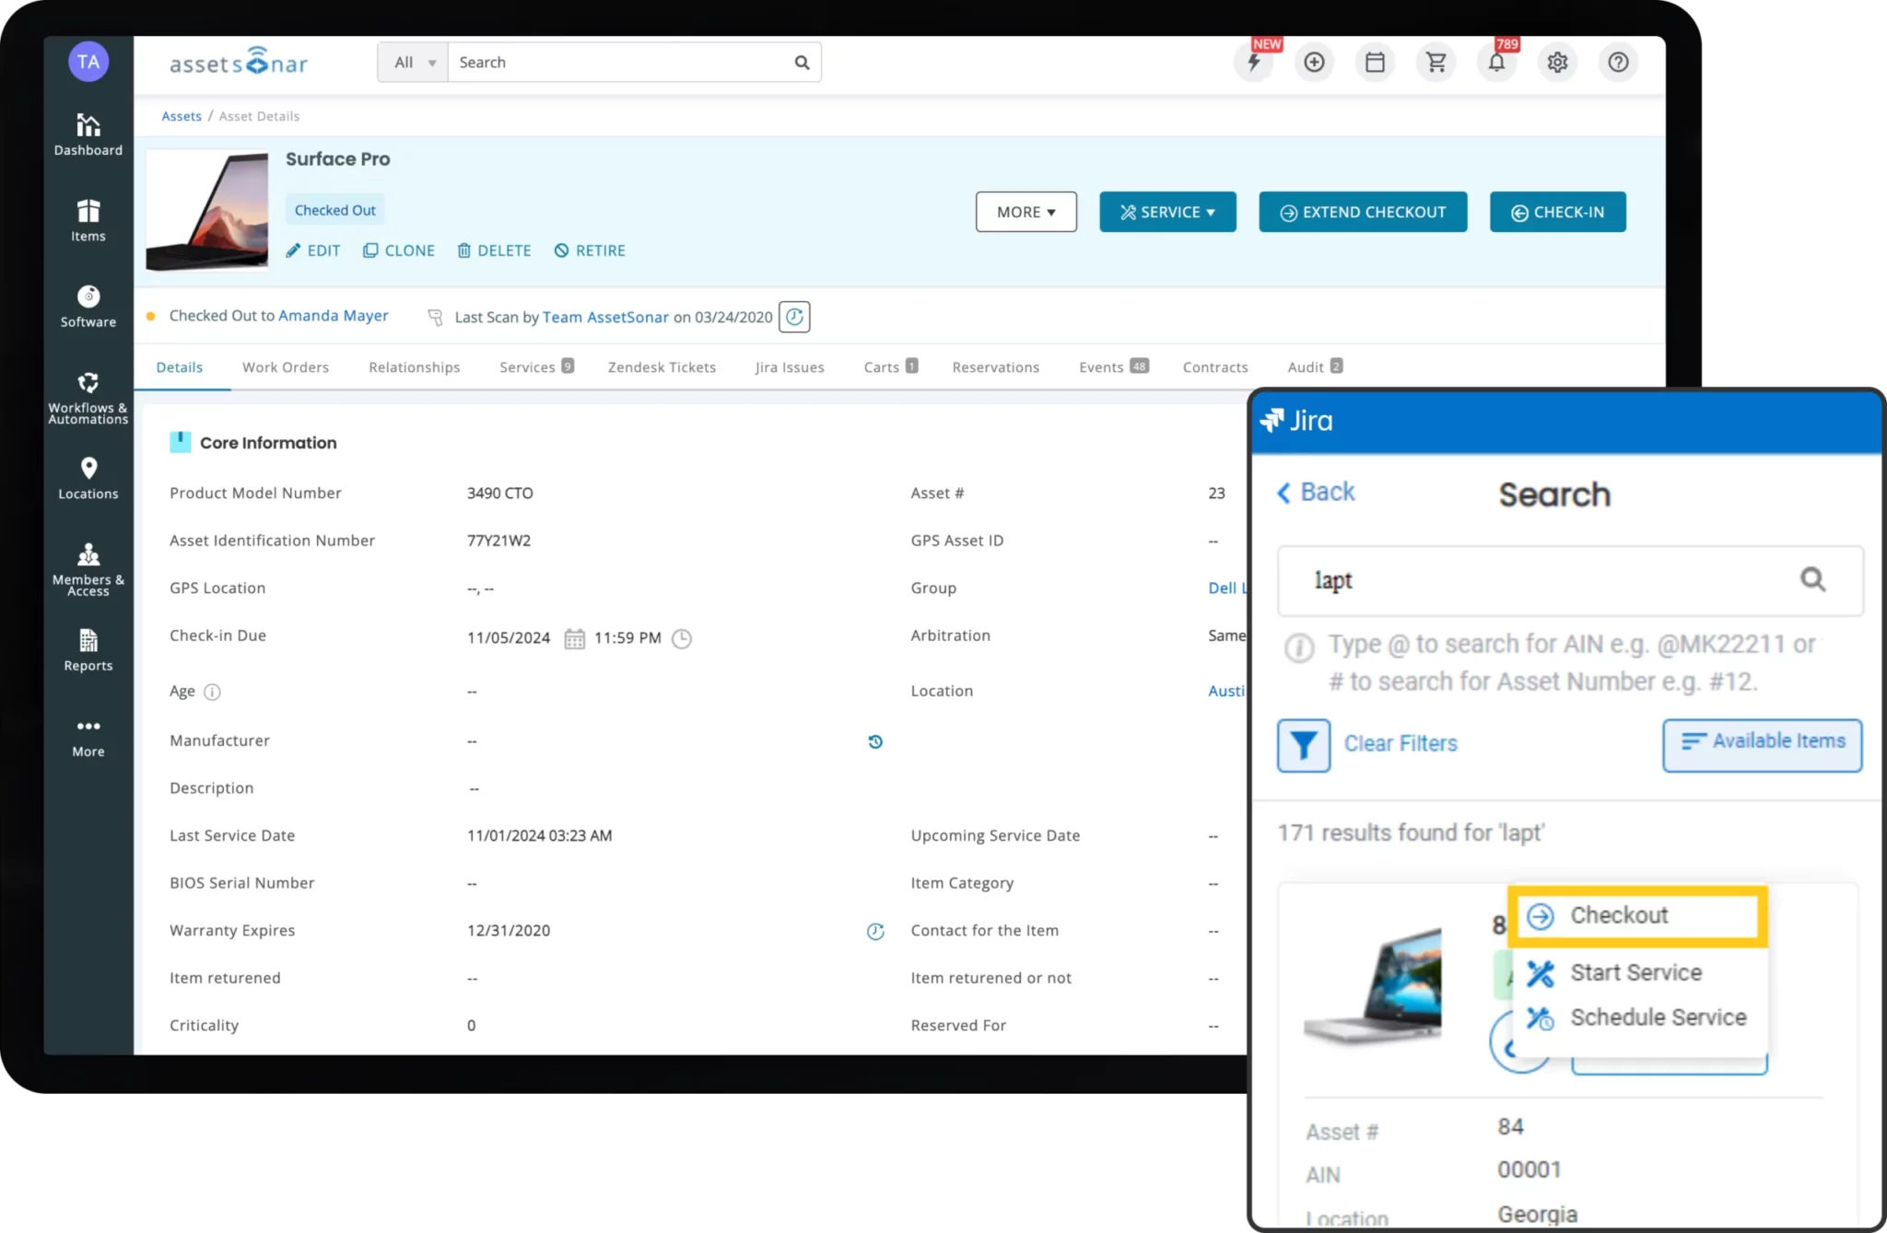Click DELETE asset action

pyautogui.click(x=495, y=250)
